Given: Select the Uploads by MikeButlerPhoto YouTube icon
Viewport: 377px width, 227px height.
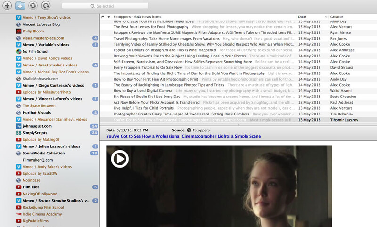Looking at the screenshot, I should (18, 92).
